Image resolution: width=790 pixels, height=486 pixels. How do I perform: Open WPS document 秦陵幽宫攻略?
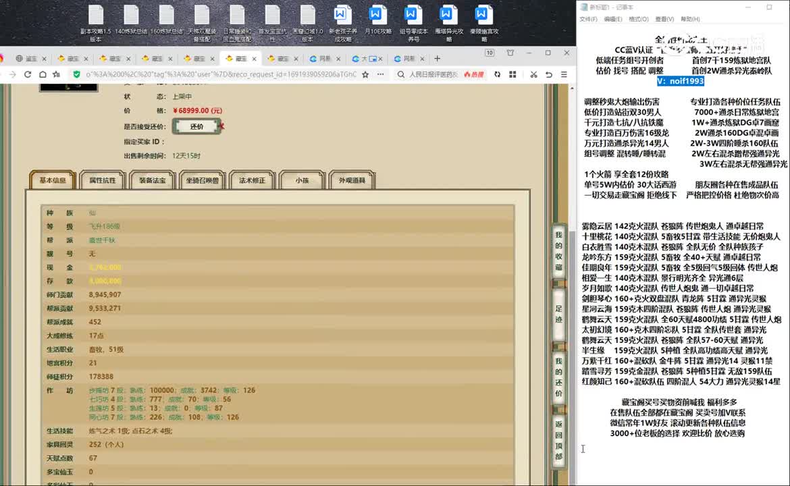coord(483,23)
